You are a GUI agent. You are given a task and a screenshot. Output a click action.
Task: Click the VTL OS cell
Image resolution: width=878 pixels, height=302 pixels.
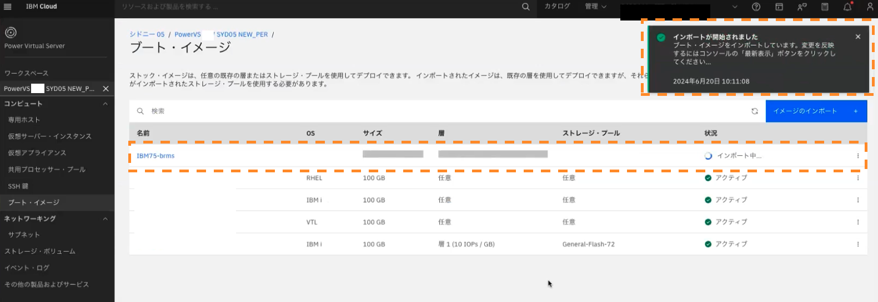tap(312, 222)
